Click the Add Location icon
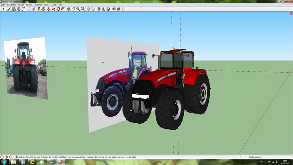Screen dimensions: 293x165 [88, 9]
